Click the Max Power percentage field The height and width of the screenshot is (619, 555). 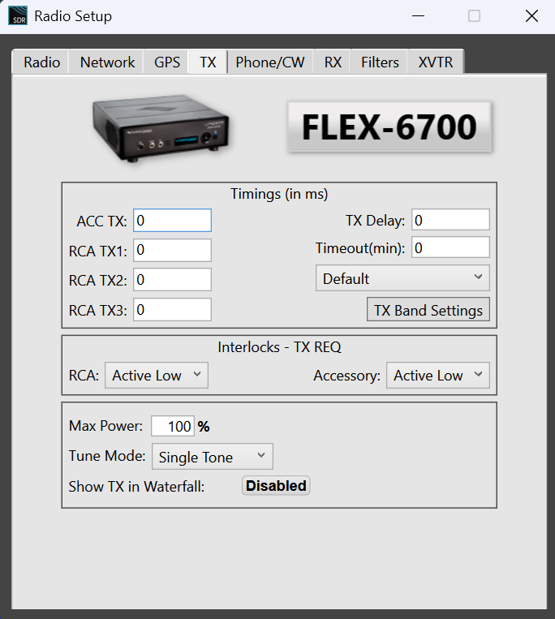pos(173,426)
